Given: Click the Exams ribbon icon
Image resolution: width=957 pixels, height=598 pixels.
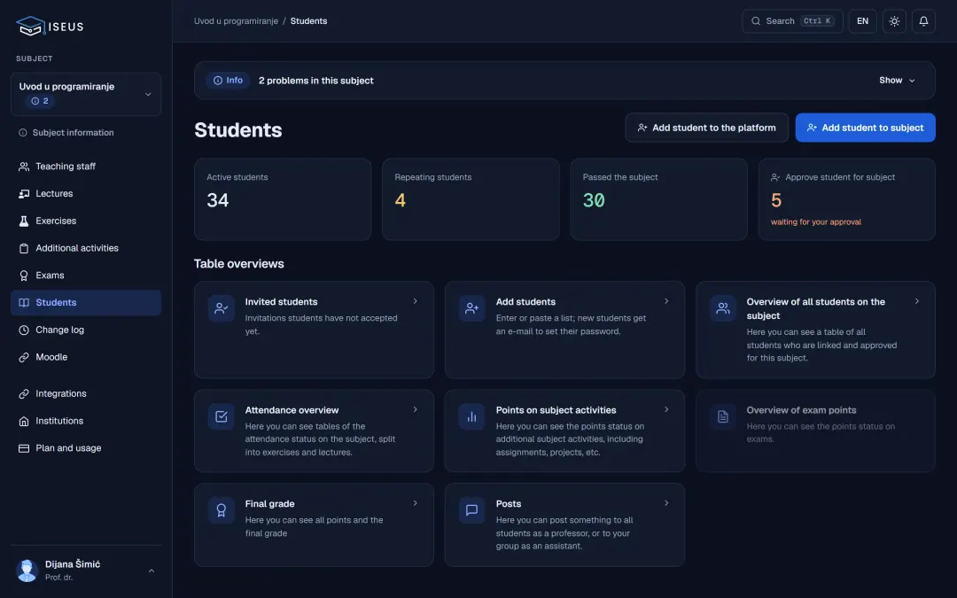Looking at the screenshot, I should tap(24, 276).
